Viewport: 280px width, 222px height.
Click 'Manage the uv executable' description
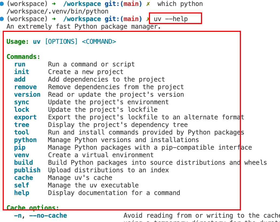click(x=93, y=185)
